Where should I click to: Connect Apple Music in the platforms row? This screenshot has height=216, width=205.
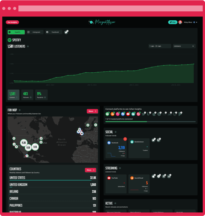(x=154, y=114)
